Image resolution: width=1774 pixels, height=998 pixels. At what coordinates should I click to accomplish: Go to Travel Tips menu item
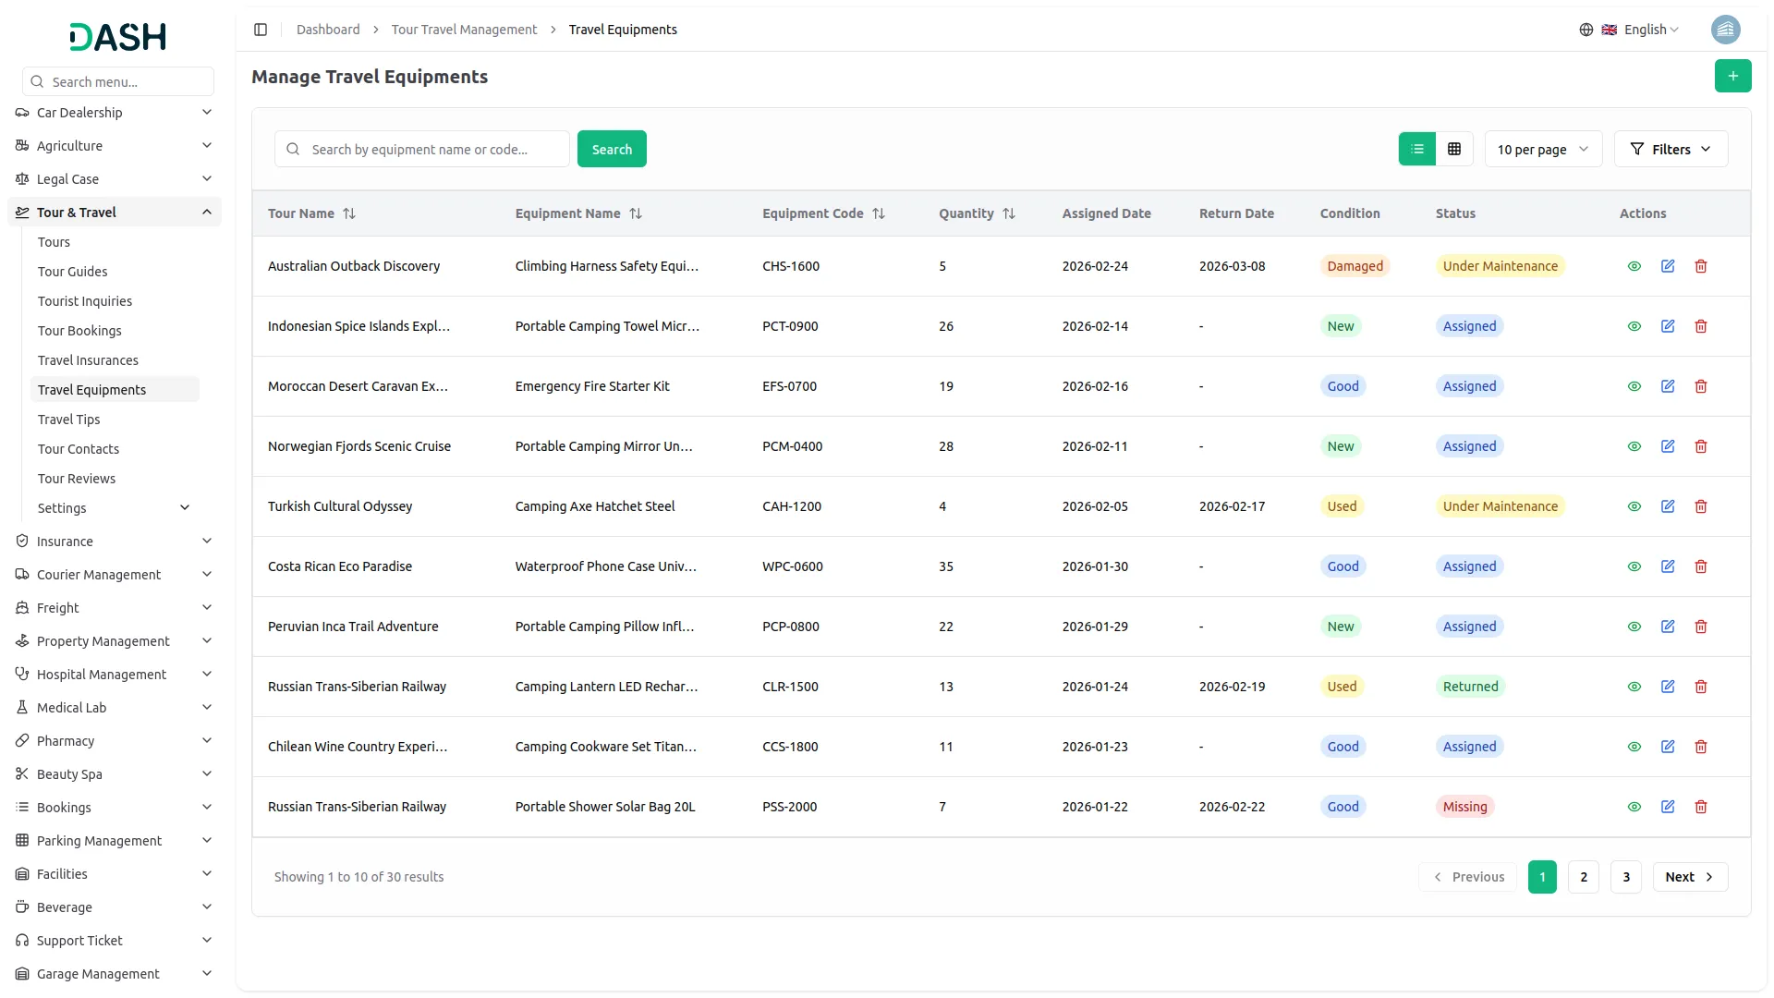(68, 420)
